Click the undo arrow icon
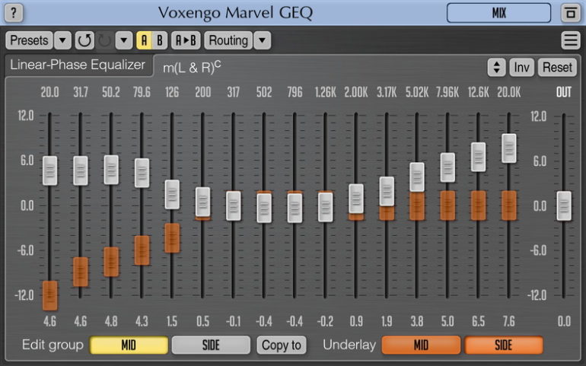 83,40
